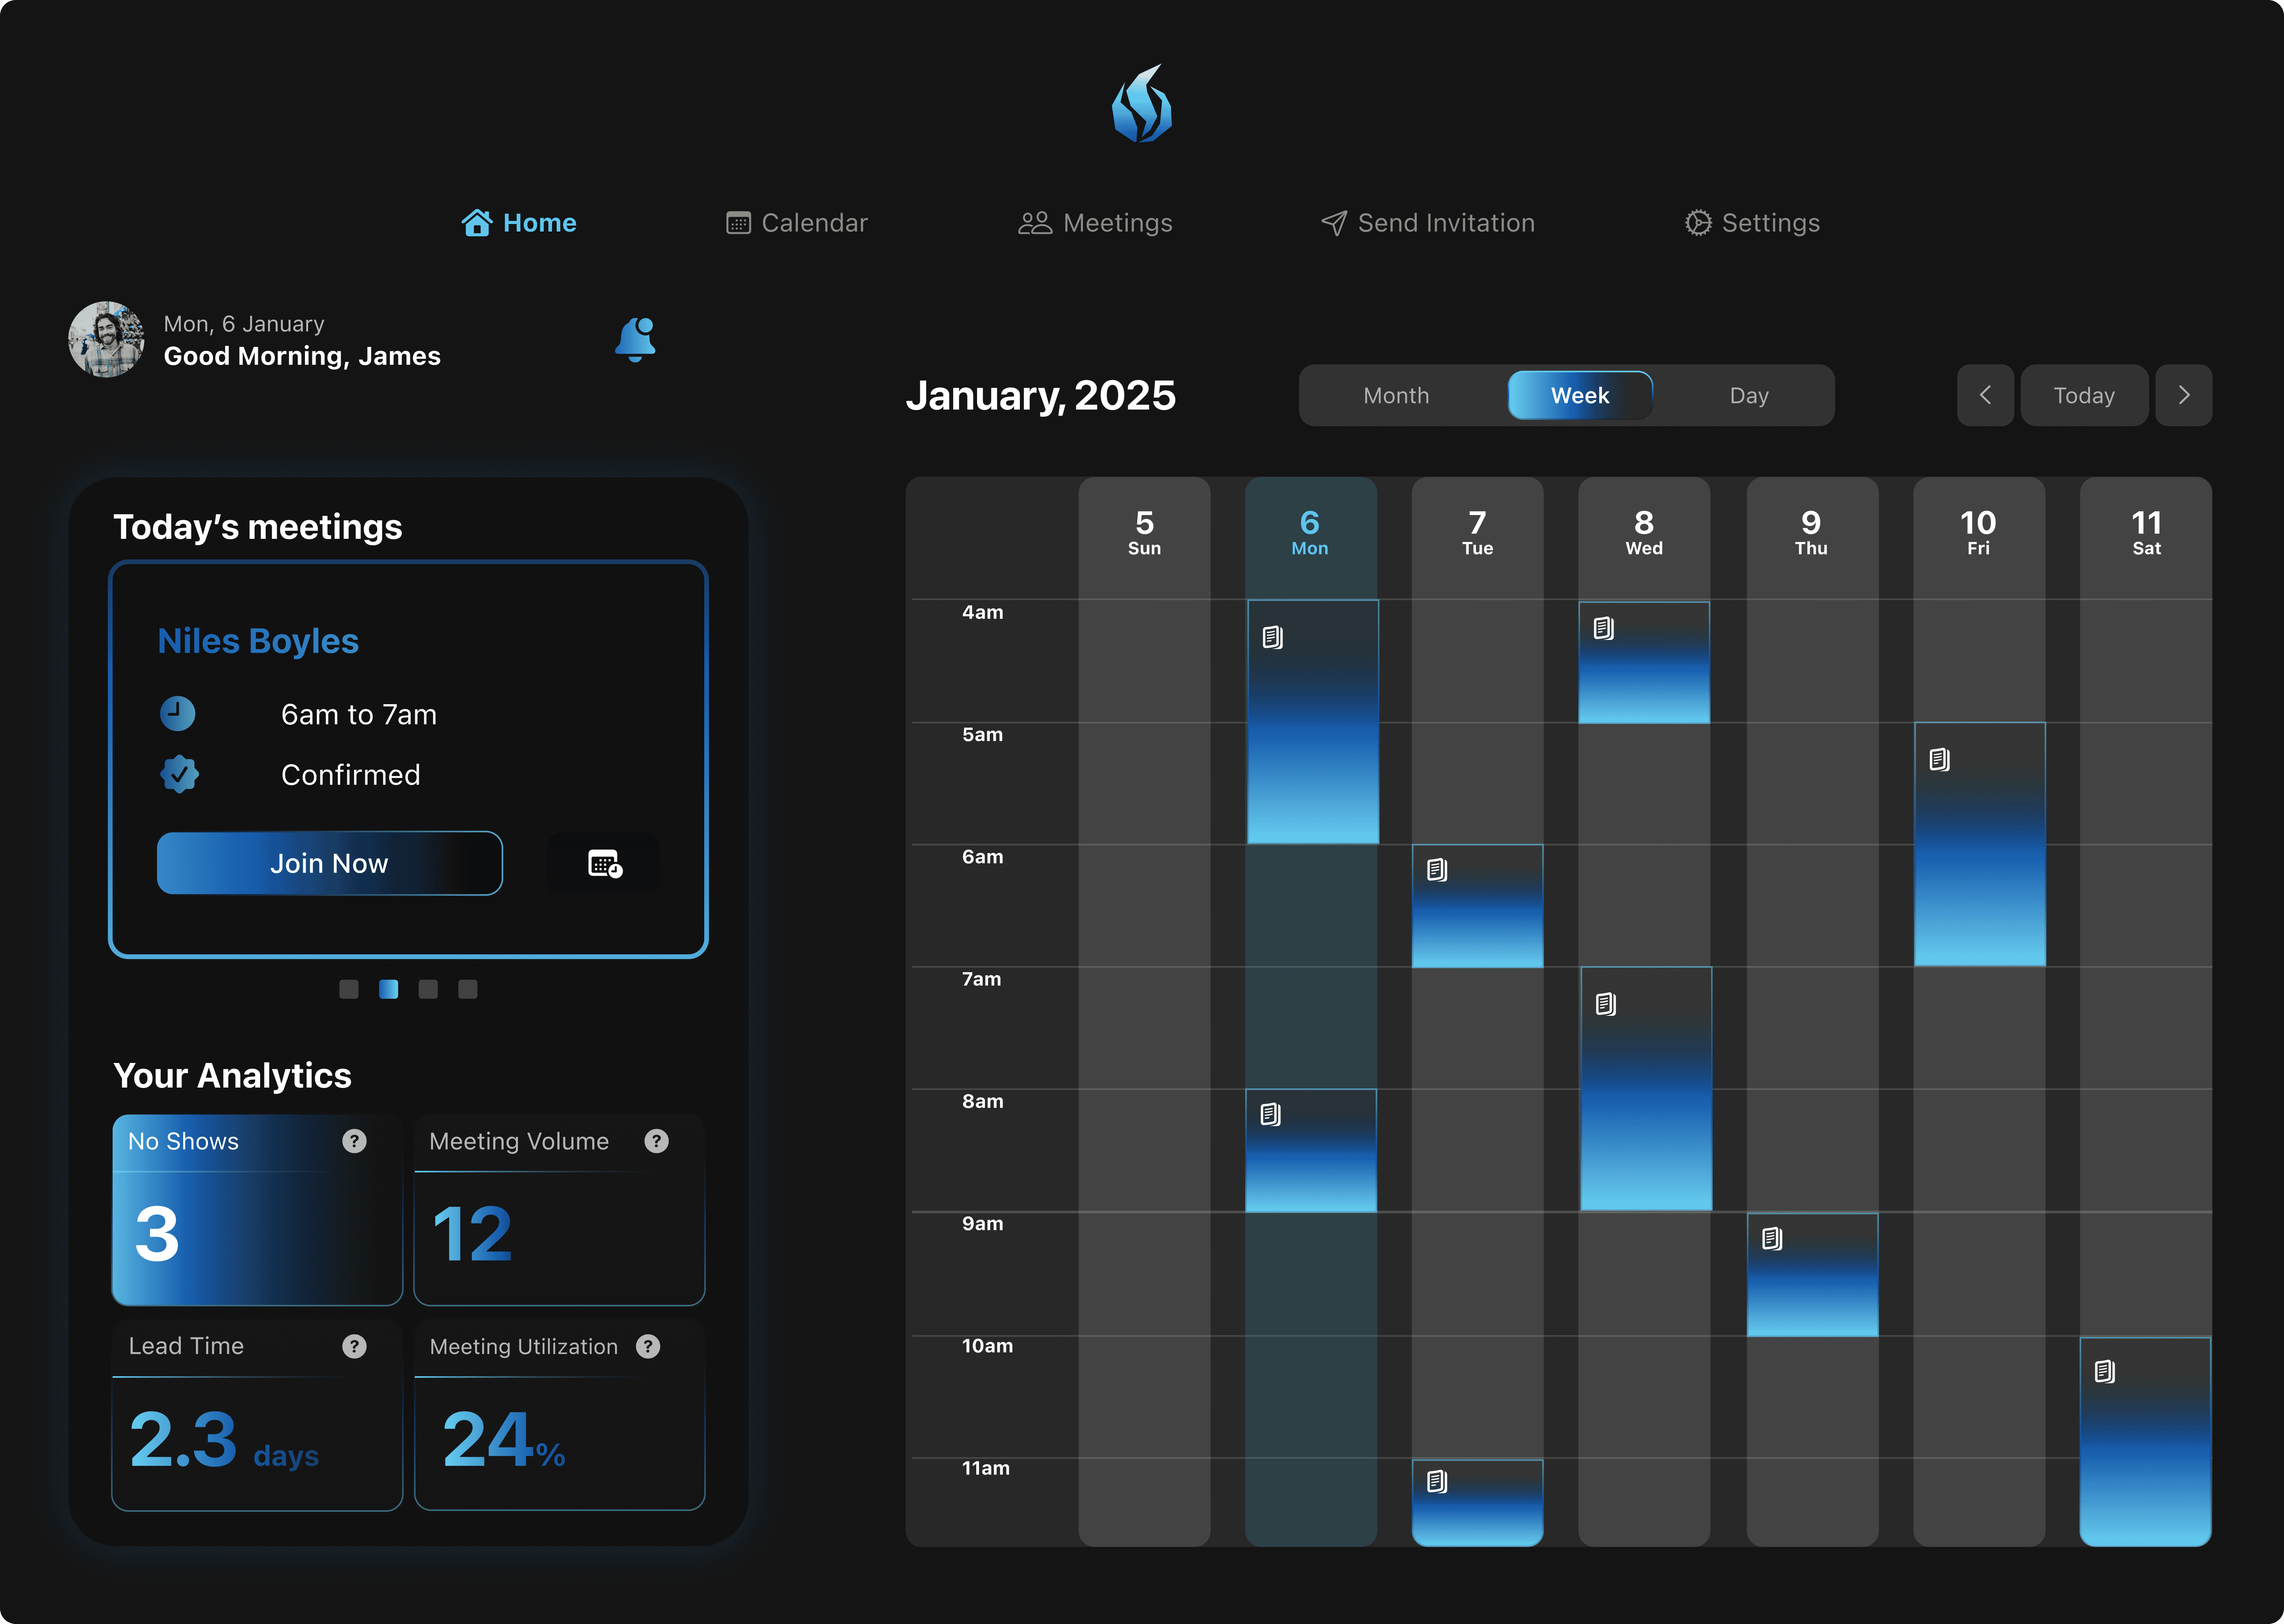
Task: Switch calendar to Month view
Action: click(1396, 396)
